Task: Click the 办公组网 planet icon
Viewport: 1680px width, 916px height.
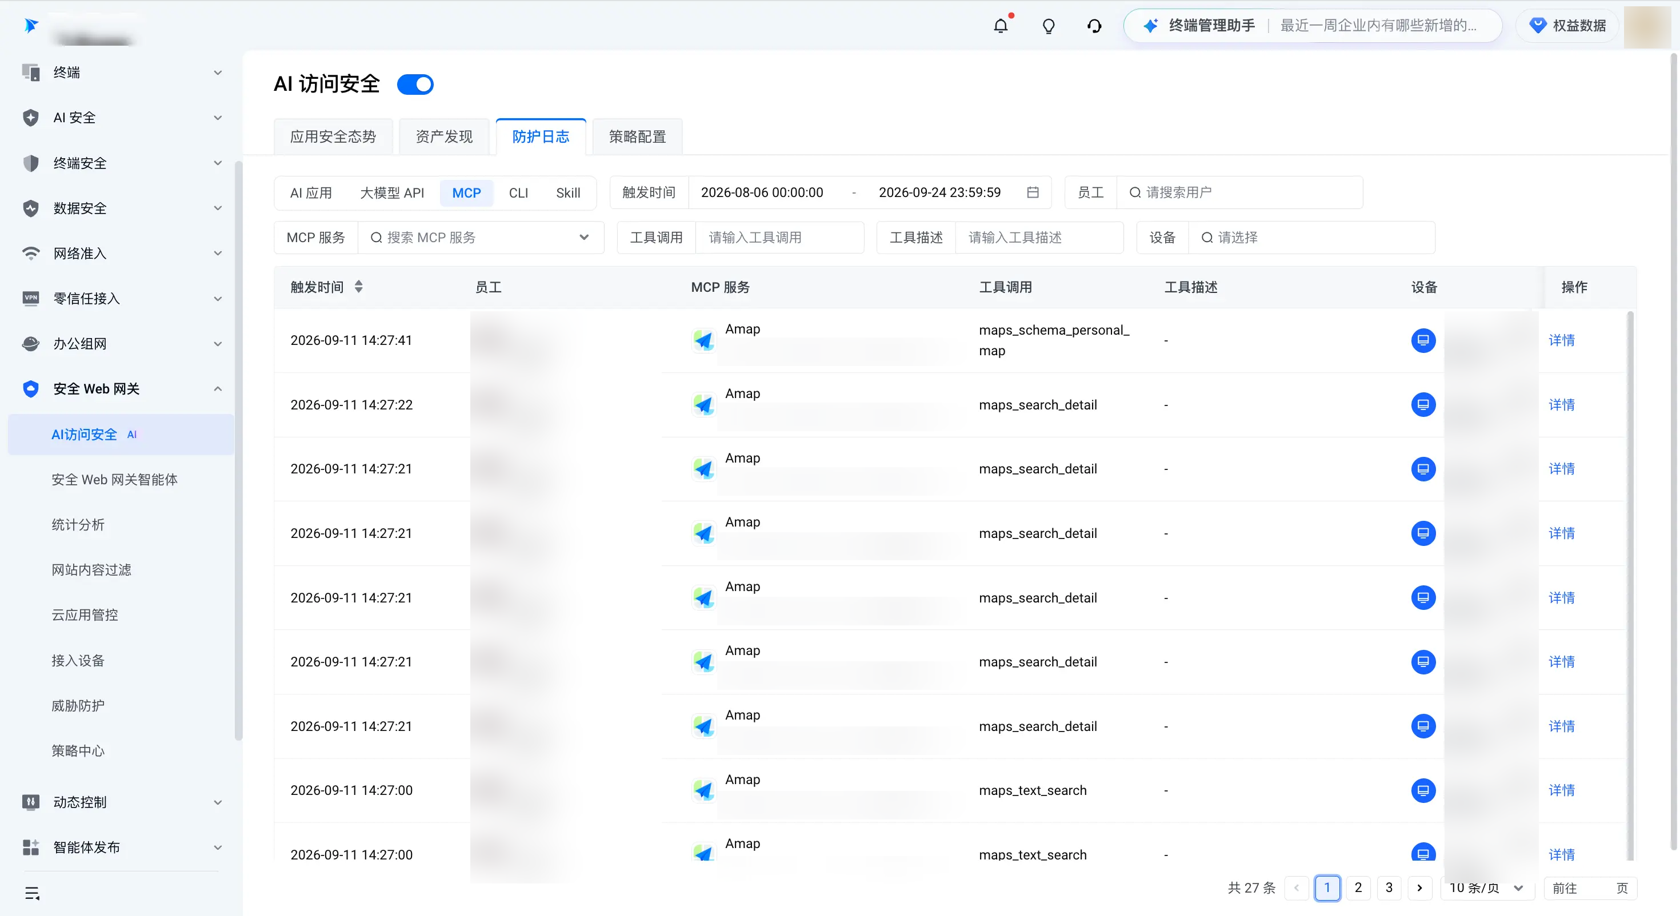Action: (x=31, y=344)
